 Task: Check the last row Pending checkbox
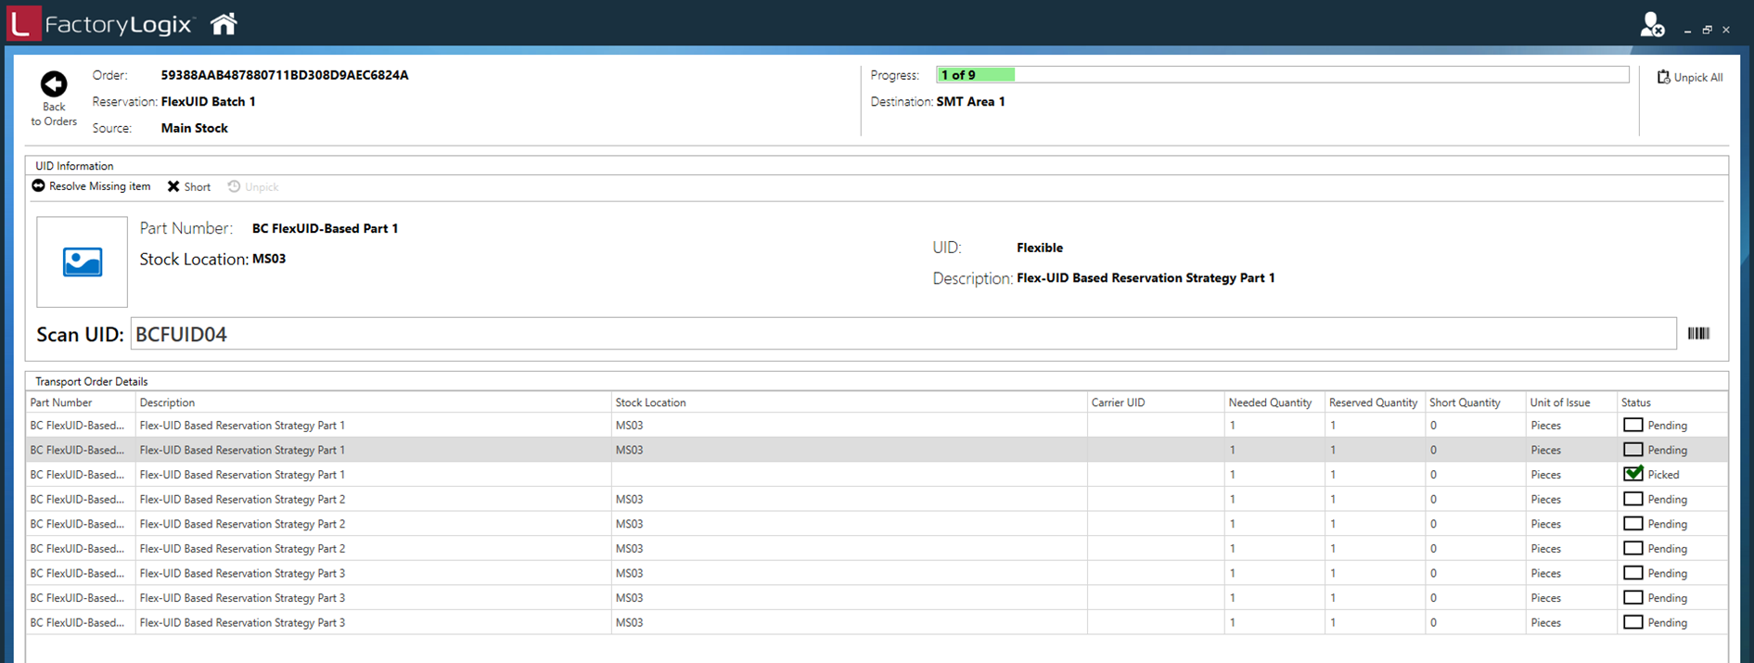pos(1633,622)
